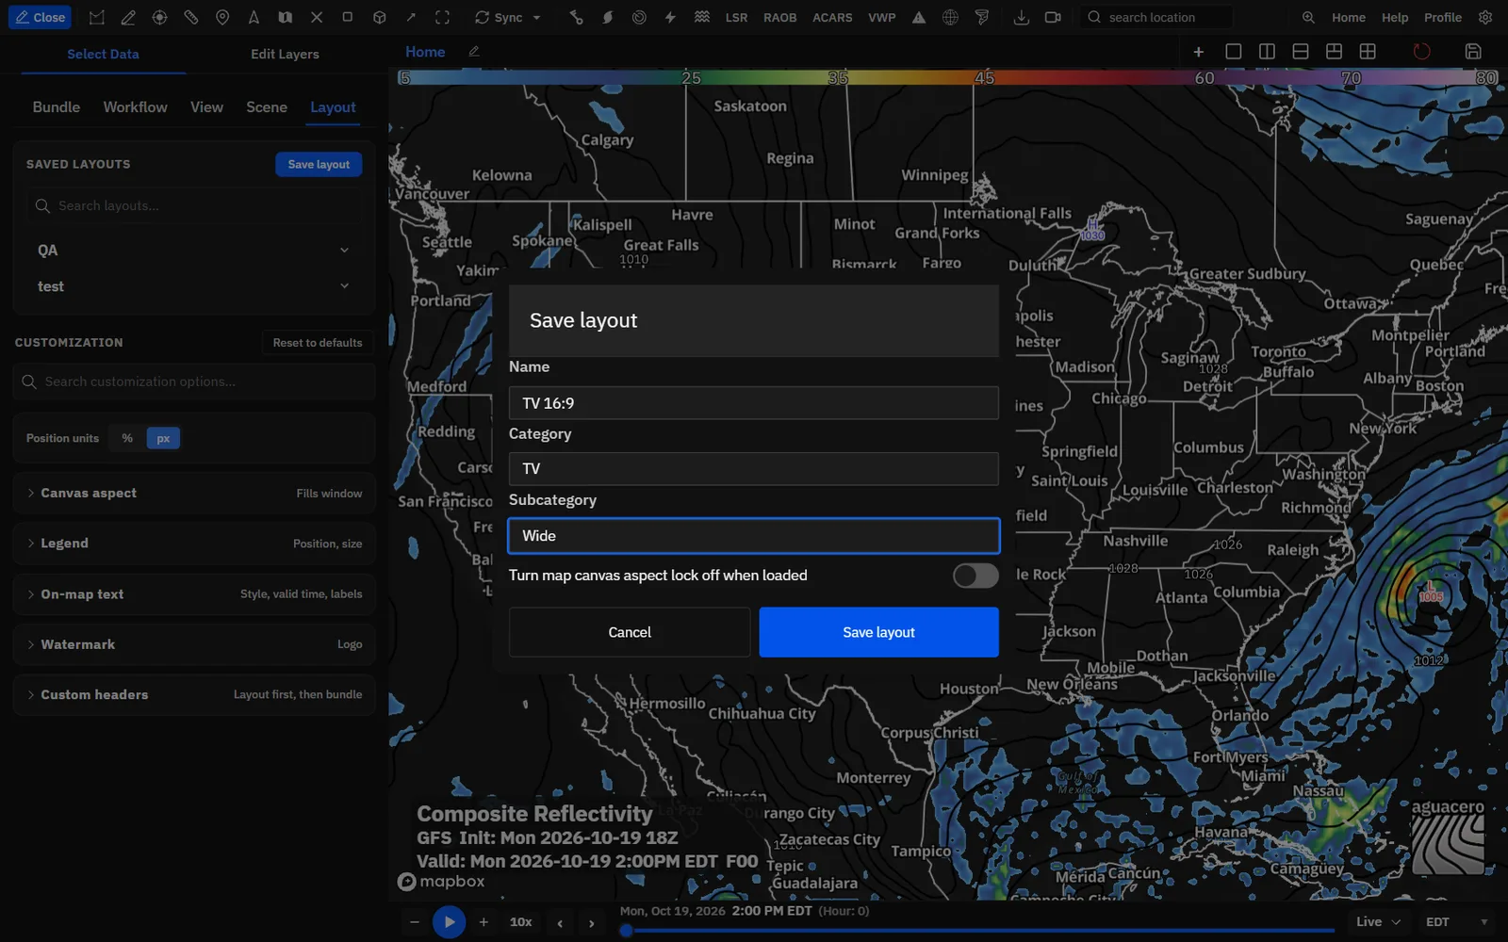Viewport: 1508px width, 942px height.
Task: Click the floppy disk save icon
Action: [1473, 52]
